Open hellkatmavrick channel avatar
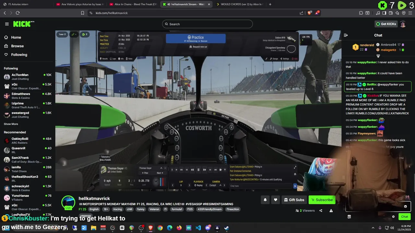 point(68,203)
